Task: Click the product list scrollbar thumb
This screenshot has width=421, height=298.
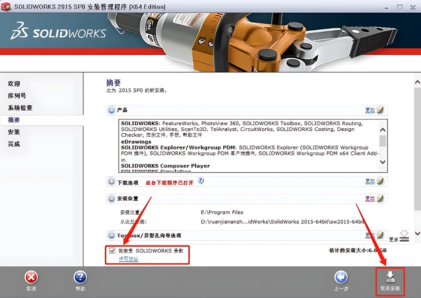Action: pyautogui.click(x=383, y=141)
